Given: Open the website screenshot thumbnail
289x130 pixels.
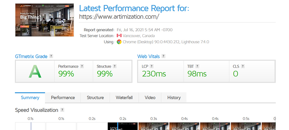Looking at the screenshot, I should click(45, 20).
